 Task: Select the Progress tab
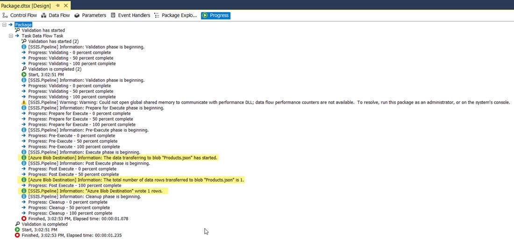click(215, 15)
